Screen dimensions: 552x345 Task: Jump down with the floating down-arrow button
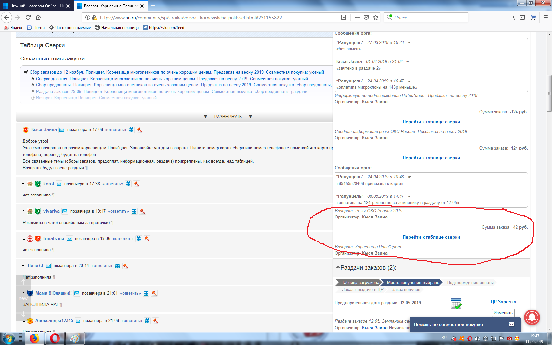[23, 314]
